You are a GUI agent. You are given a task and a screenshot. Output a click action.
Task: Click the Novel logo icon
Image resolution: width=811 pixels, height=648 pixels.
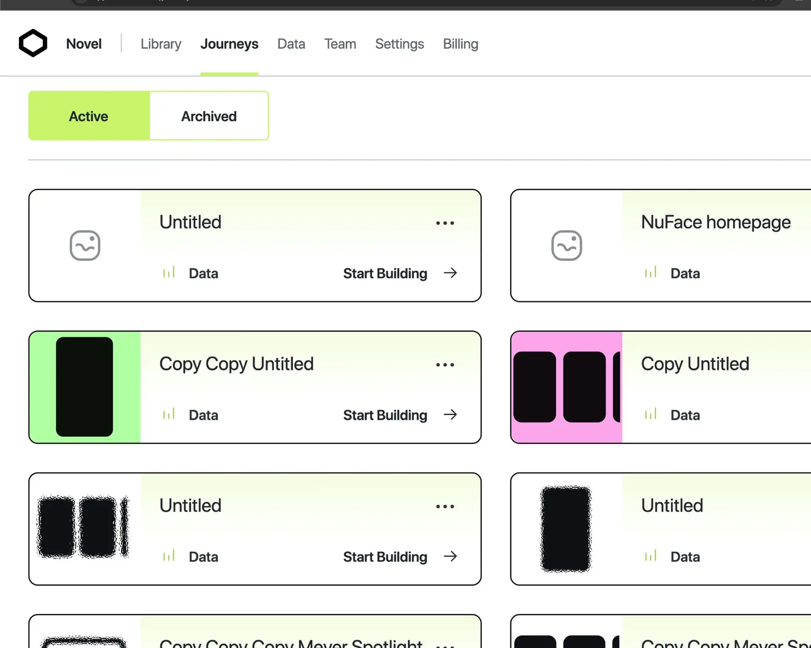(33, 43)
